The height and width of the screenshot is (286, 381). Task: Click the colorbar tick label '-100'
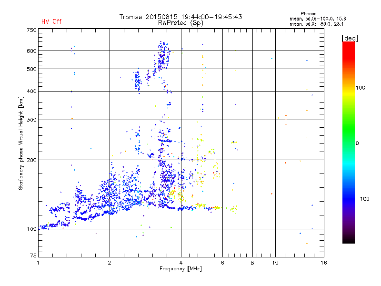(362, 199)
